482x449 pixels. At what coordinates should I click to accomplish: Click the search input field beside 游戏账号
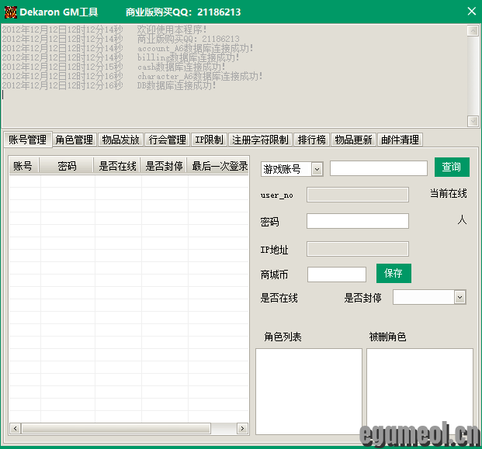coord(378,168)
